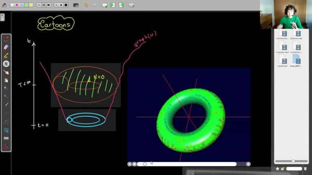Erase the page content icon
The width and height of the screenshot is (312, 175).
click(131, 5)
